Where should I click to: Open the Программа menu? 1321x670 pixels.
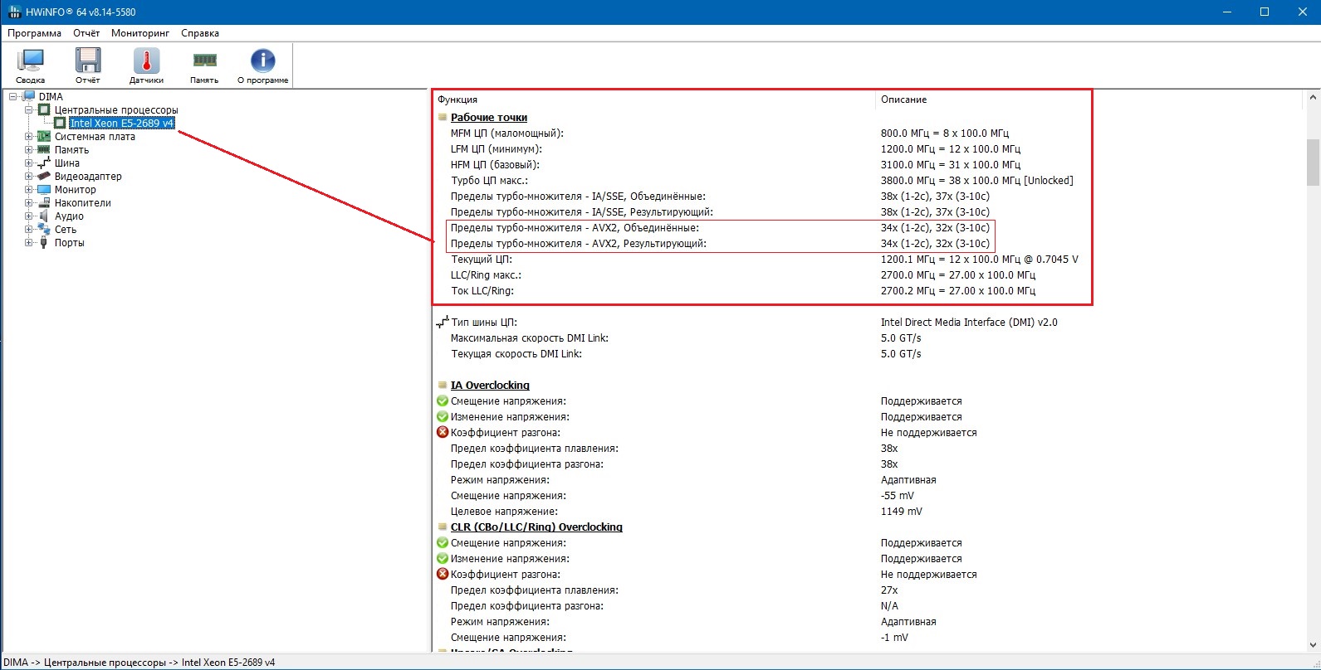(x=35, y=33)
